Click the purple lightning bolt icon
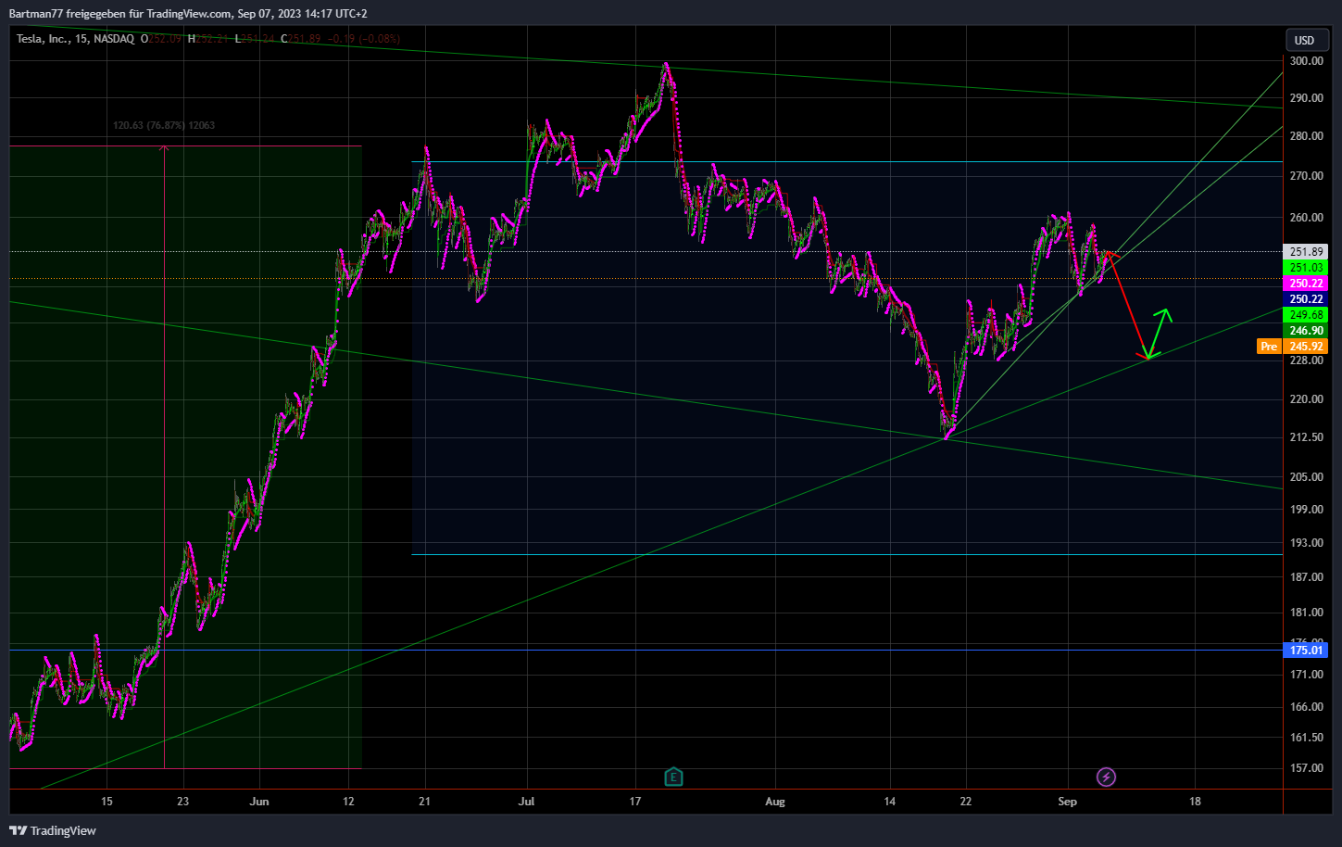1342x847 pixels. (1106, 777)
